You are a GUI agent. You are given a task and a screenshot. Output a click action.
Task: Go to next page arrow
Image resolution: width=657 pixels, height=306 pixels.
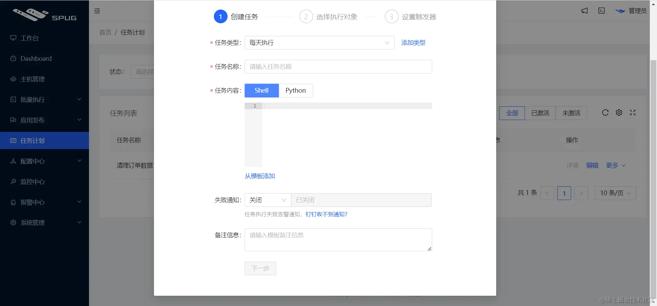581,193
